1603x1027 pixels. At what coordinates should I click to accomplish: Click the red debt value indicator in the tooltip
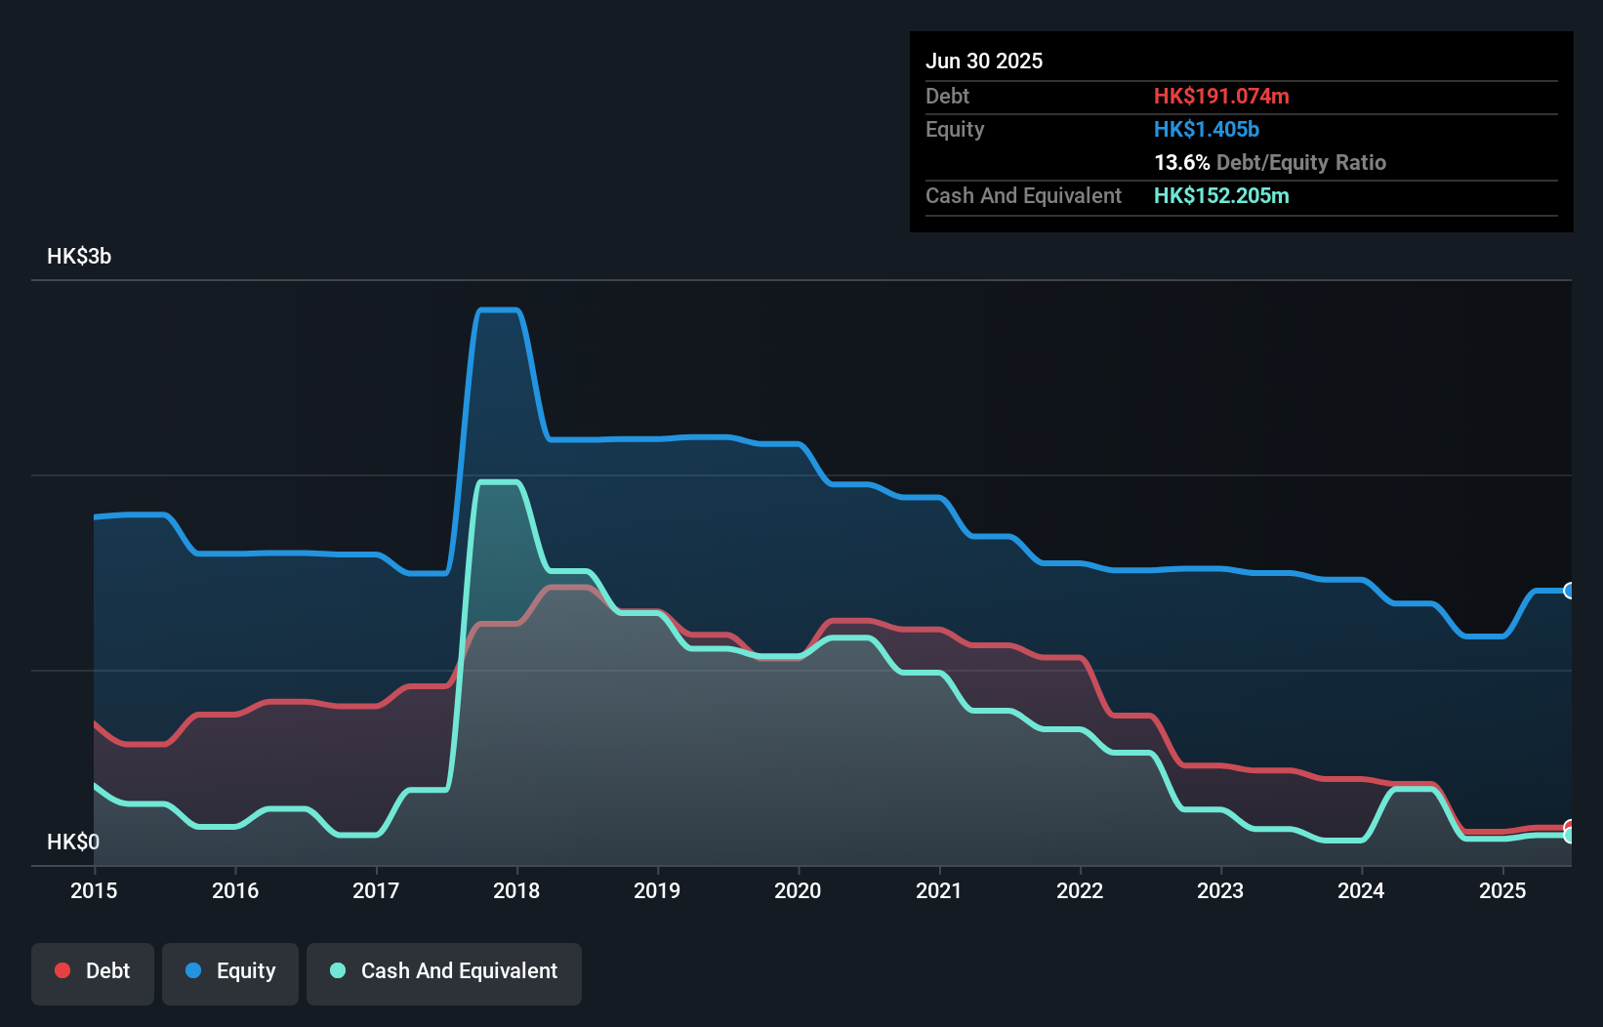coord(1221,97)
